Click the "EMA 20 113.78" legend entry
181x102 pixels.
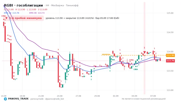click(x=11, y=13)
